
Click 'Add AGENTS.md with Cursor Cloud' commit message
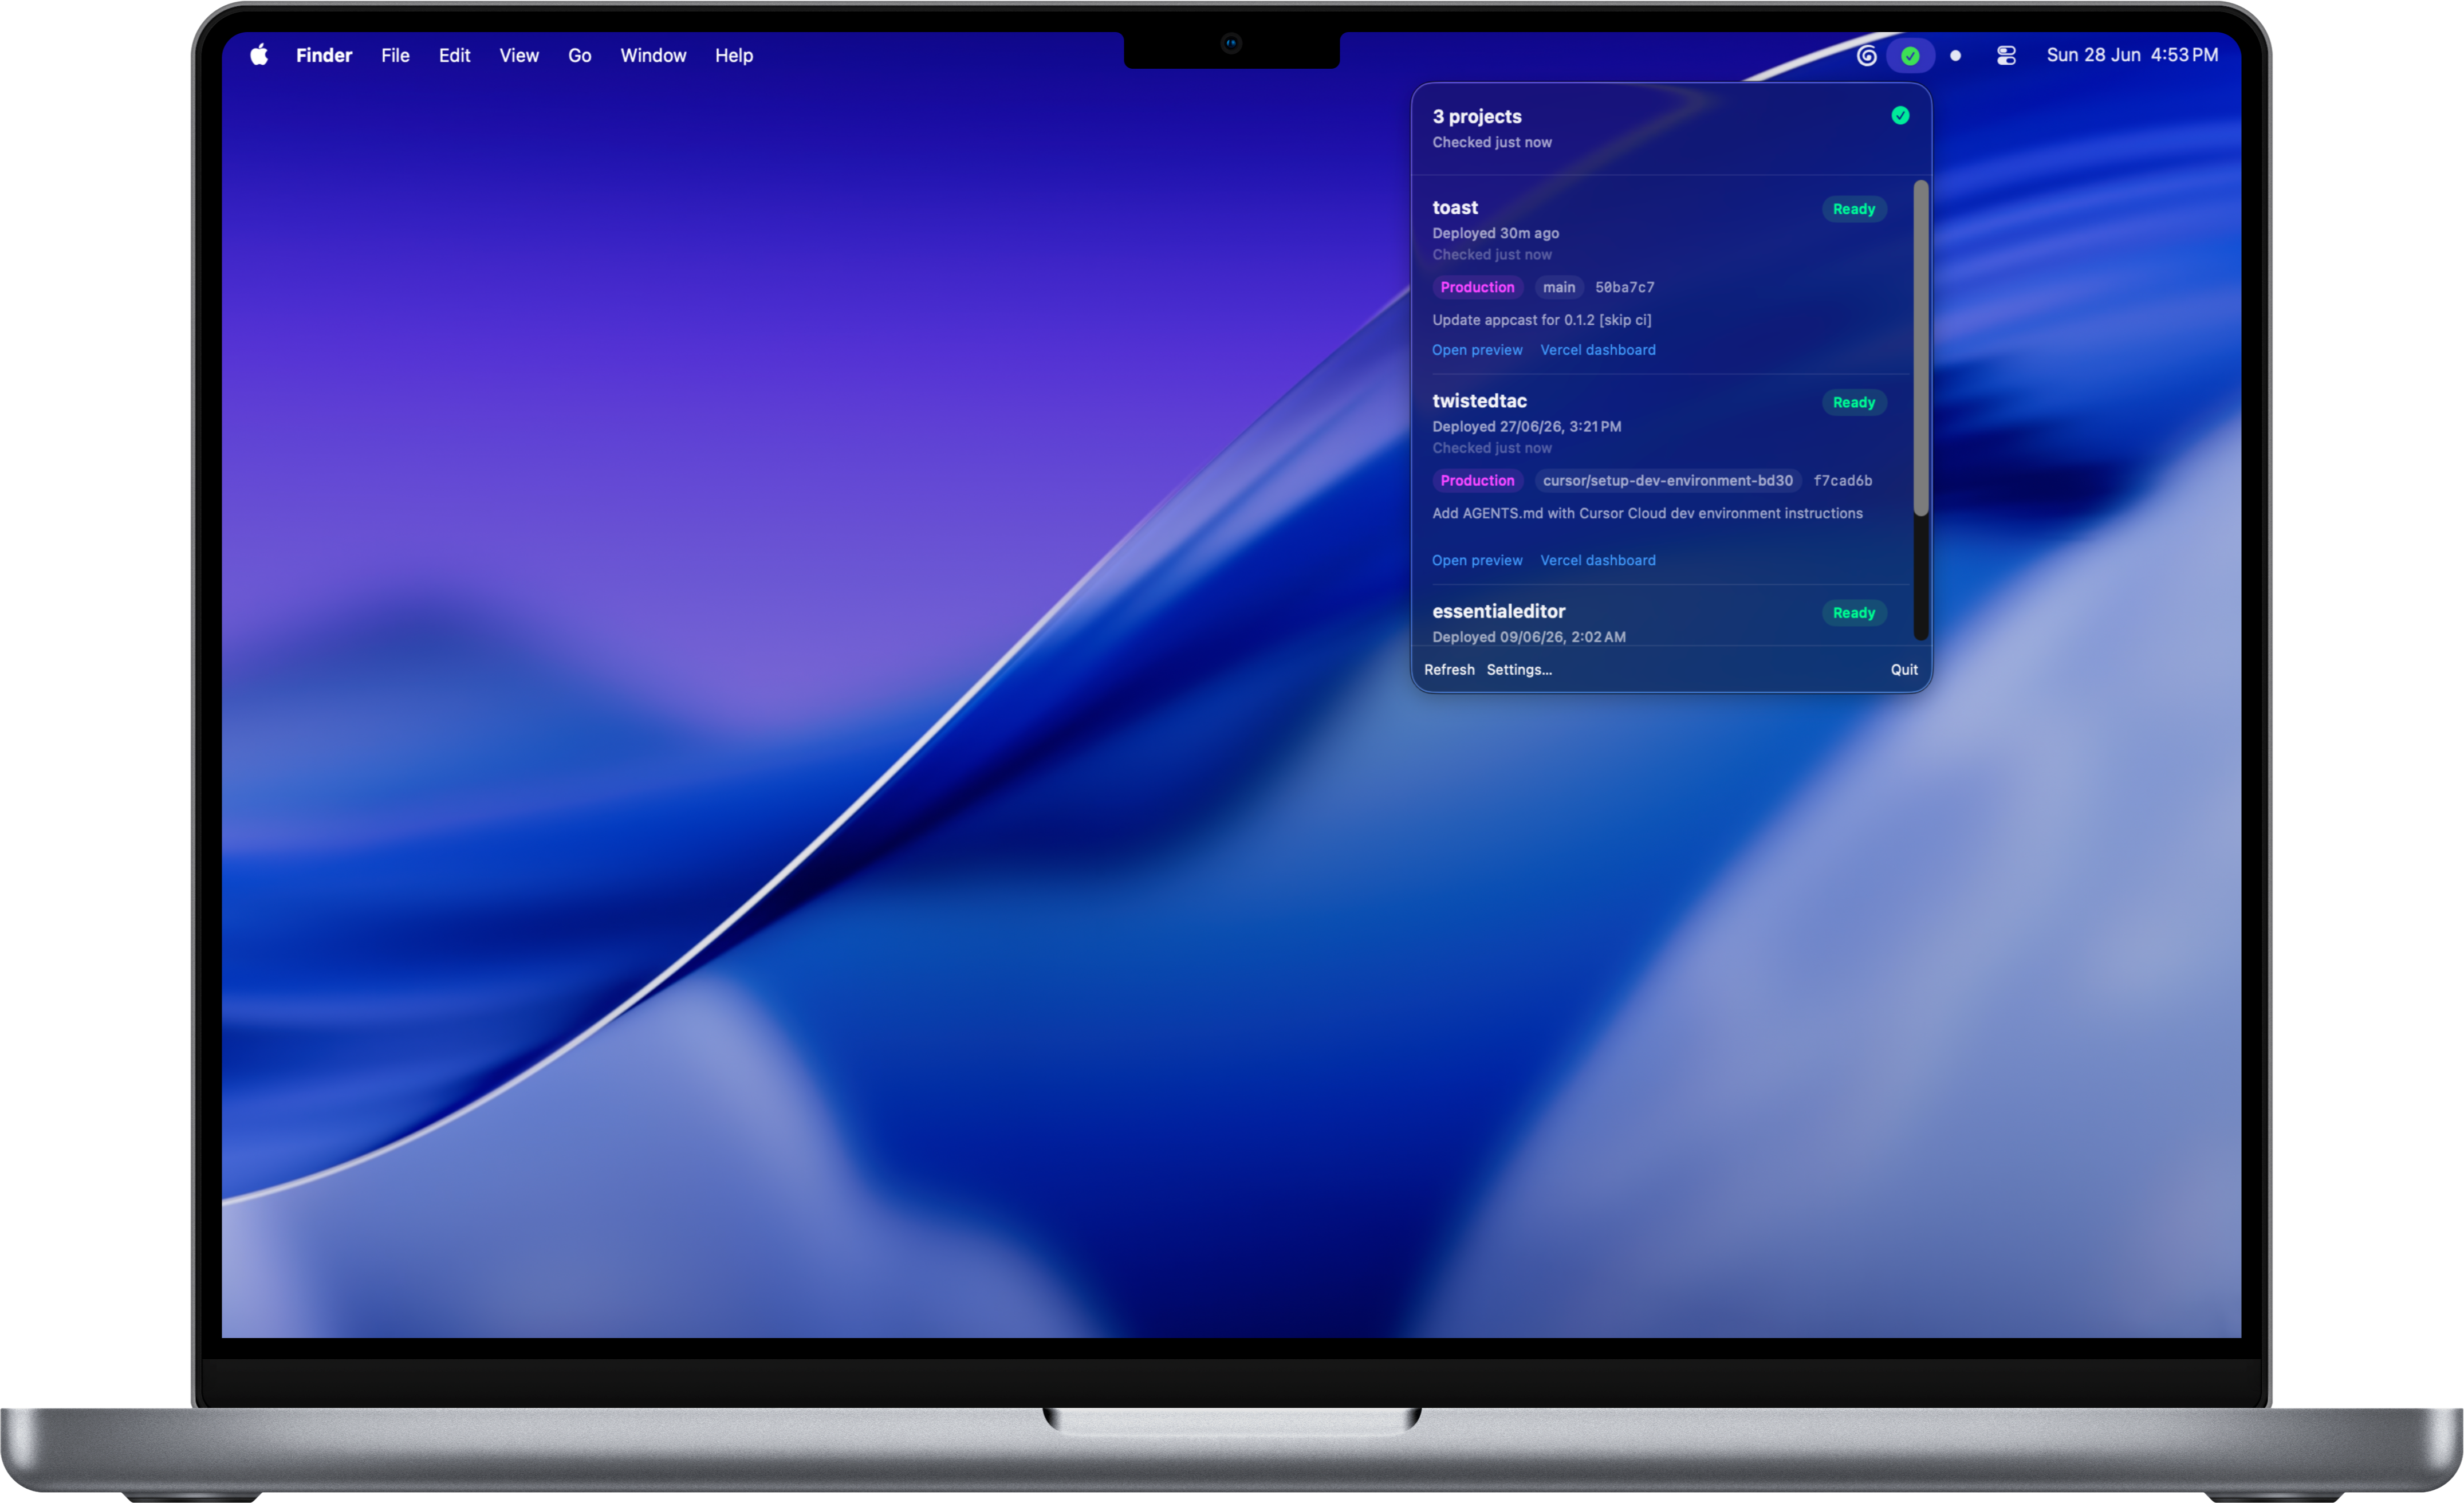1647,513
